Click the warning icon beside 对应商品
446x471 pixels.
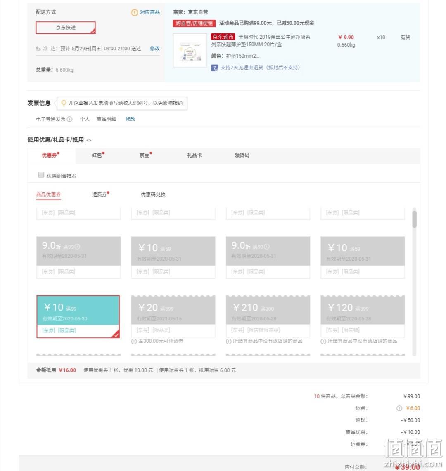(134, 13)
